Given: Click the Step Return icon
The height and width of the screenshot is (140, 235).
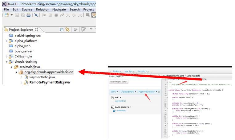Looking at the screenshot, I should tap(80, 15).
